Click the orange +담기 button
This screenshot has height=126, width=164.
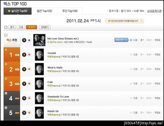pos(31,27)
